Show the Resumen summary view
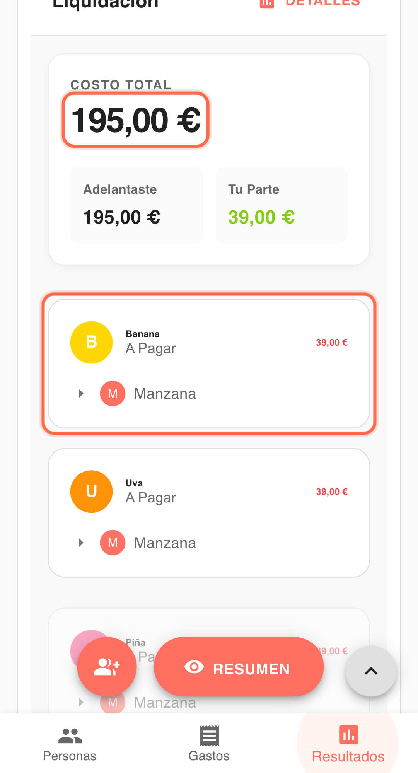The image size is (418, 773). tap(239, 667)
